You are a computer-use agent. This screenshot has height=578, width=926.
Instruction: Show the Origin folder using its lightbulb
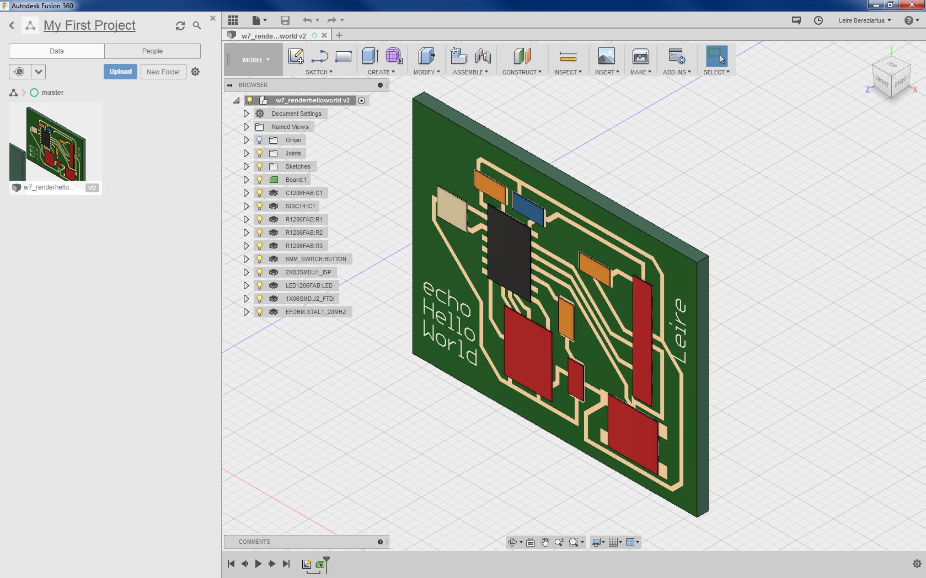pyautogui.click(x=259, y=140)
